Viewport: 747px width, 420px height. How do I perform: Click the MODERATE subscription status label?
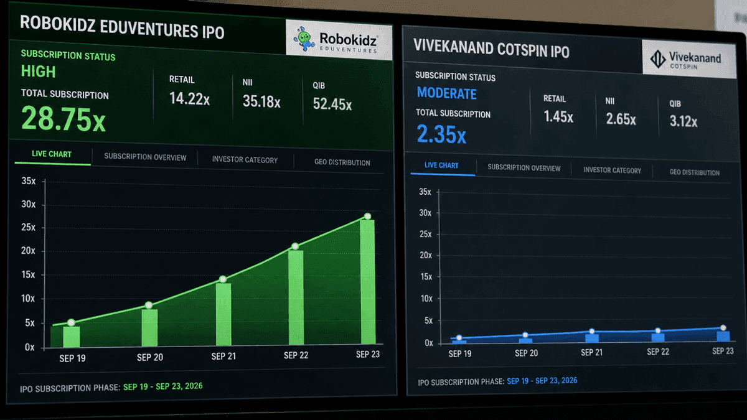click(x=447, y=93)
